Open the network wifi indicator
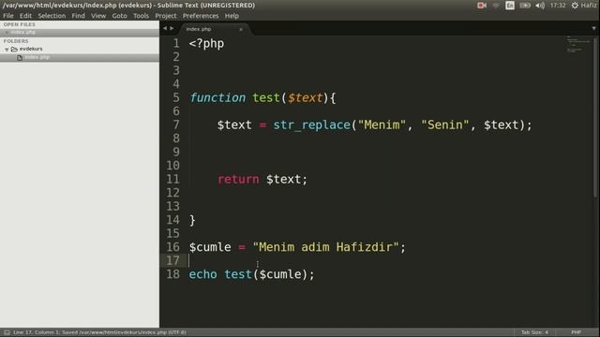600x337 pixels. 496,6
